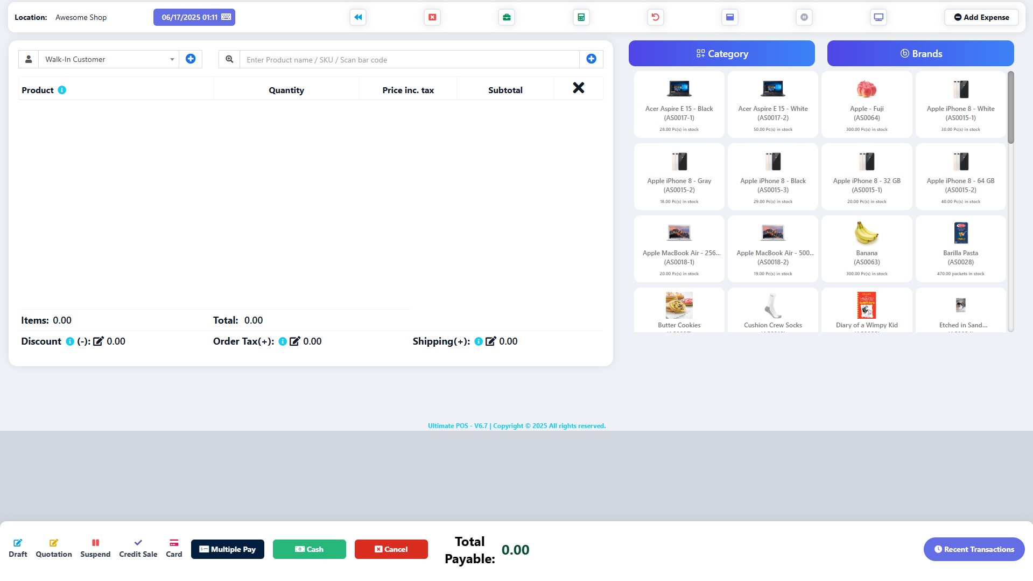Screen dimensions: 1033x581
Task: Switch to the Category panel
Action: (x=721, y=53)
